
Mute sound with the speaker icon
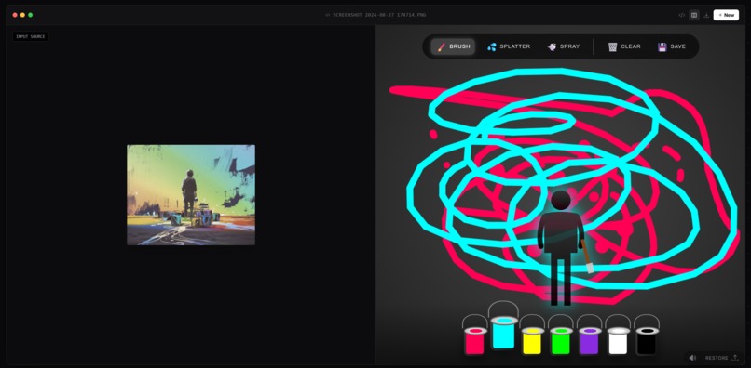coord(692,358)
